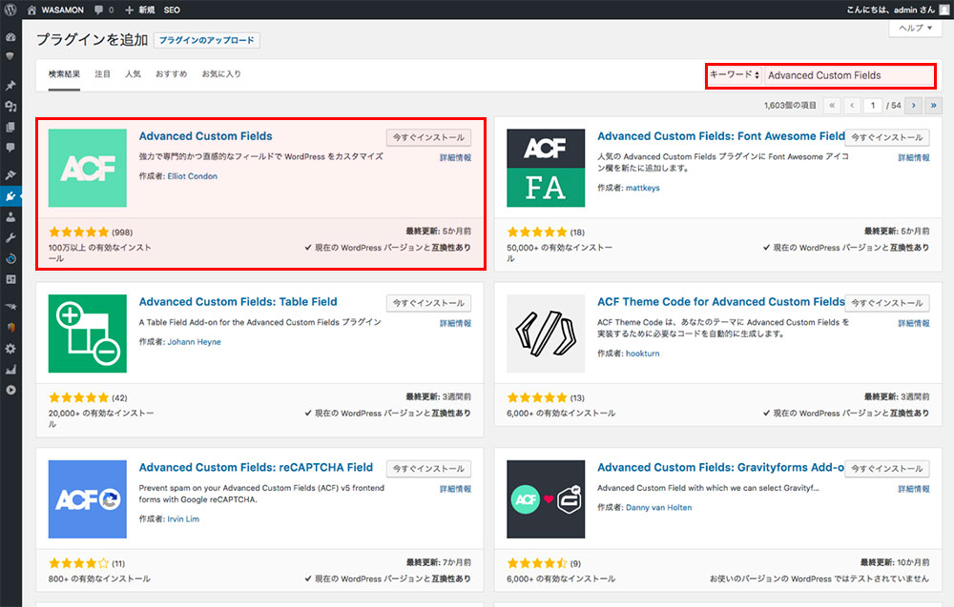Visit the WASAMON site from admin bar

[55, 10]
